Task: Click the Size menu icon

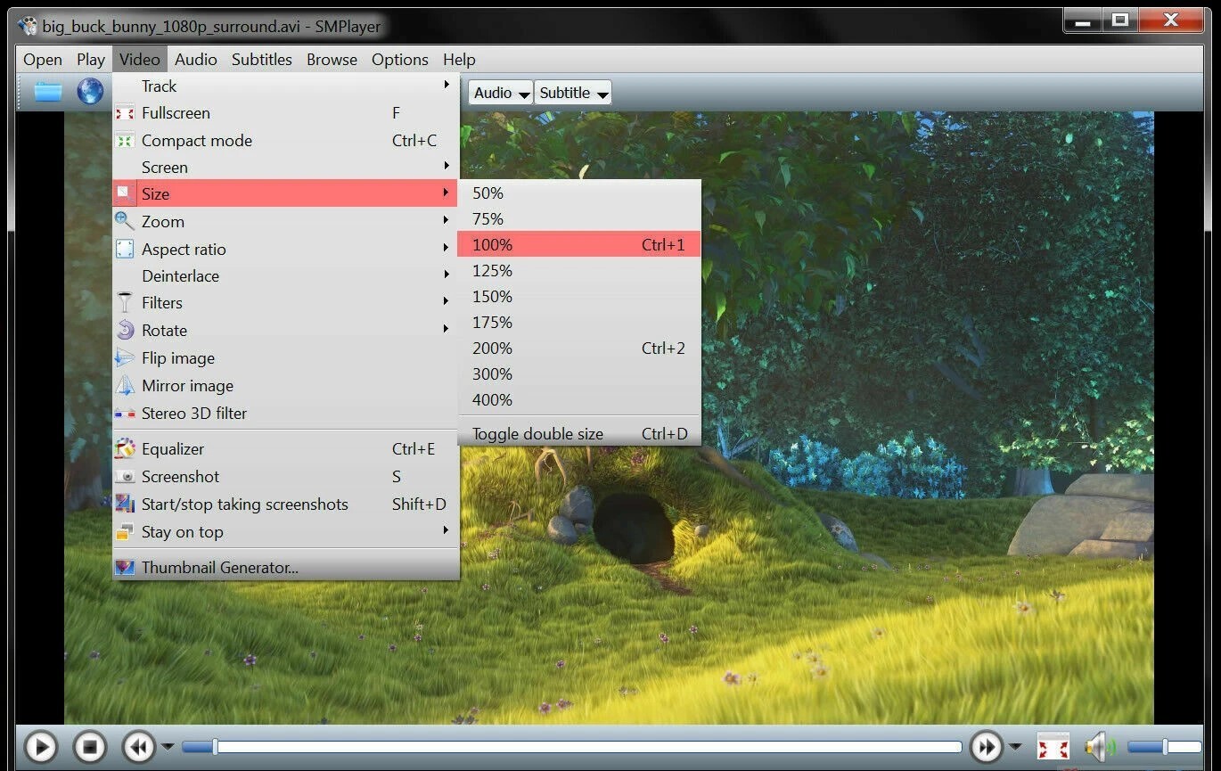Action: (x=125, y=193)
